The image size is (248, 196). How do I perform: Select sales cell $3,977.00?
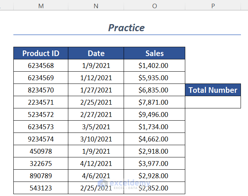154,163
